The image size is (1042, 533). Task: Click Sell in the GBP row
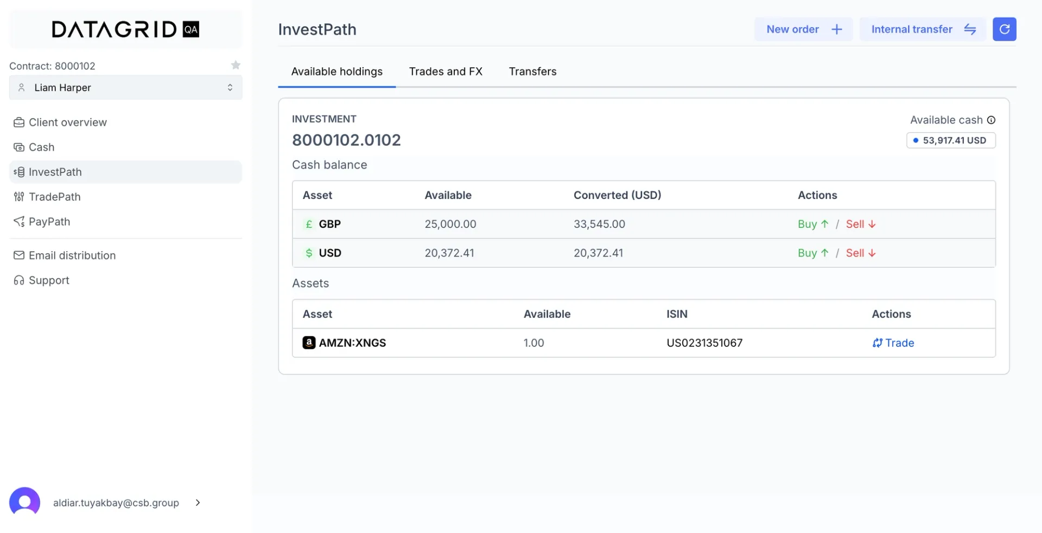861,224
